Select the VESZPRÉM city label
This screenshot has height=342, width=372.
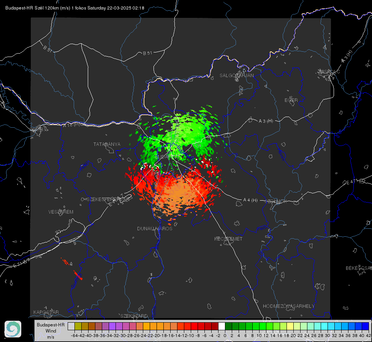point(61,212)
